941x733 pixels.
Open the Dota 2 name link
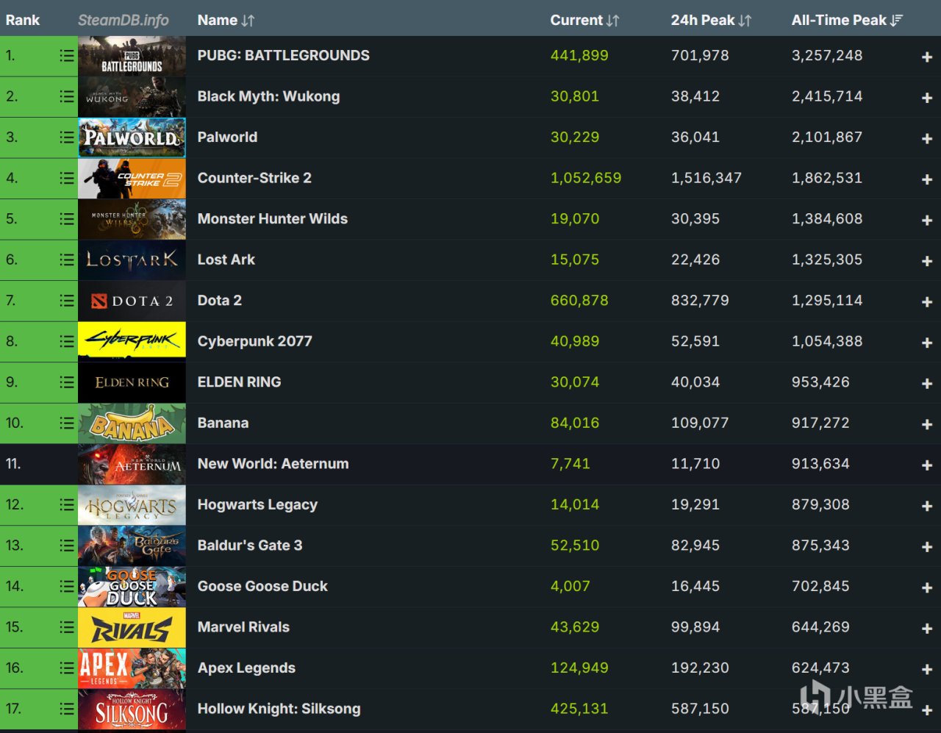[220, 300]
